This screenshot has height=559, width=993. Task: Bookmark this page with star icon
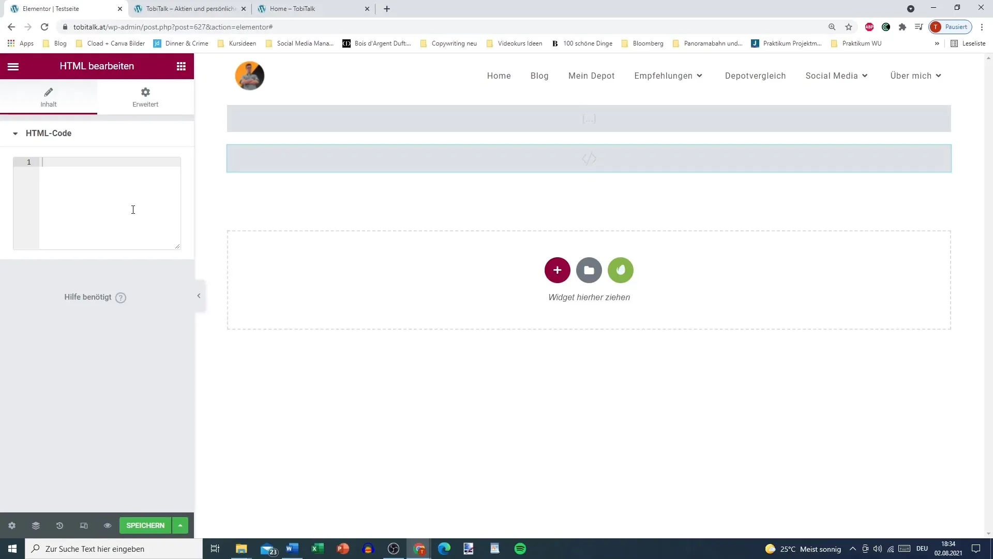point(849,27)
